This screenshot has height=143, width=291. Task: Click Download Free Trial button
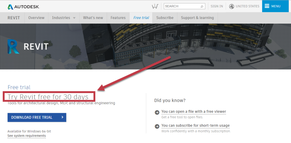point(37,117)
